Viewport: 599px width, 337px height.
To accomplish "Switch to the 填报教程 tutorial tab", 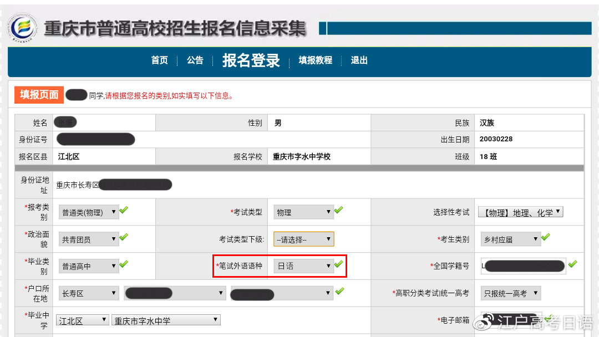I will point(315,61).
